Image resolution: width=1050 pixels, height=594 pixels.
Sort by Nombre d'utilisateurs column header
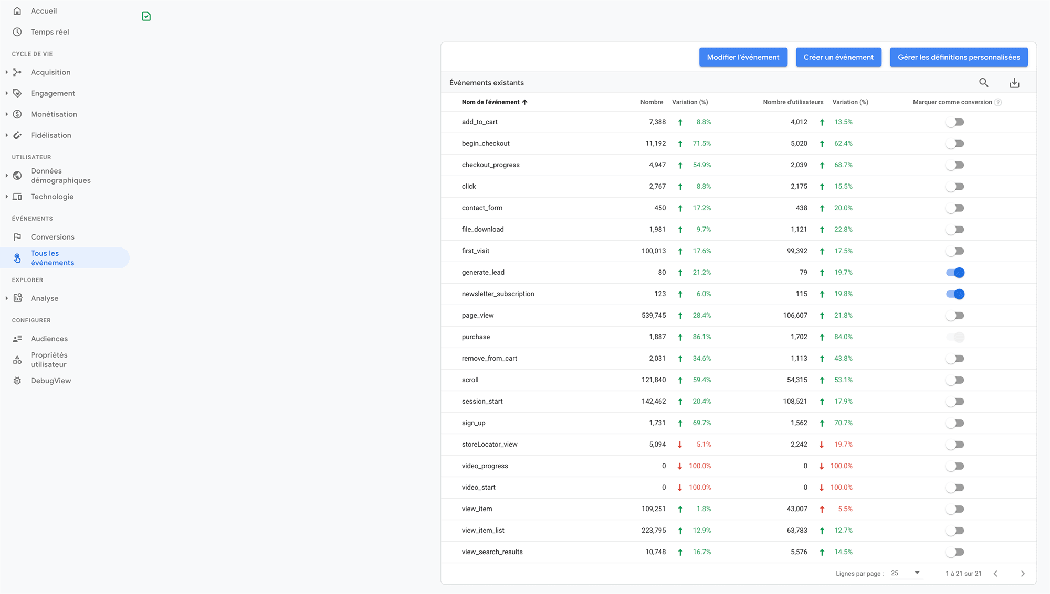(x=793, y=102)
